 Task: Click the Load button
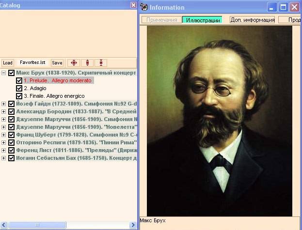click(7, 62)
